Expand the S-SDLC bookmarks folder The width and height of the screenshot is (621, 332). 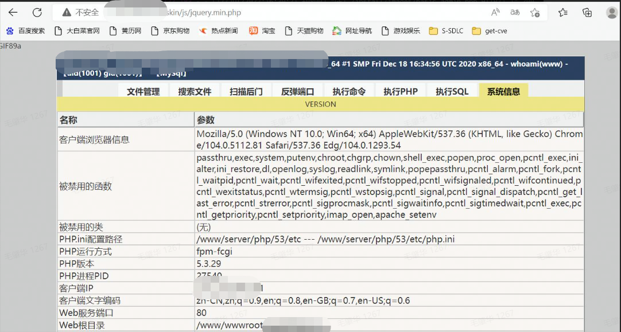pyautogui.click(x=447, y=30)
